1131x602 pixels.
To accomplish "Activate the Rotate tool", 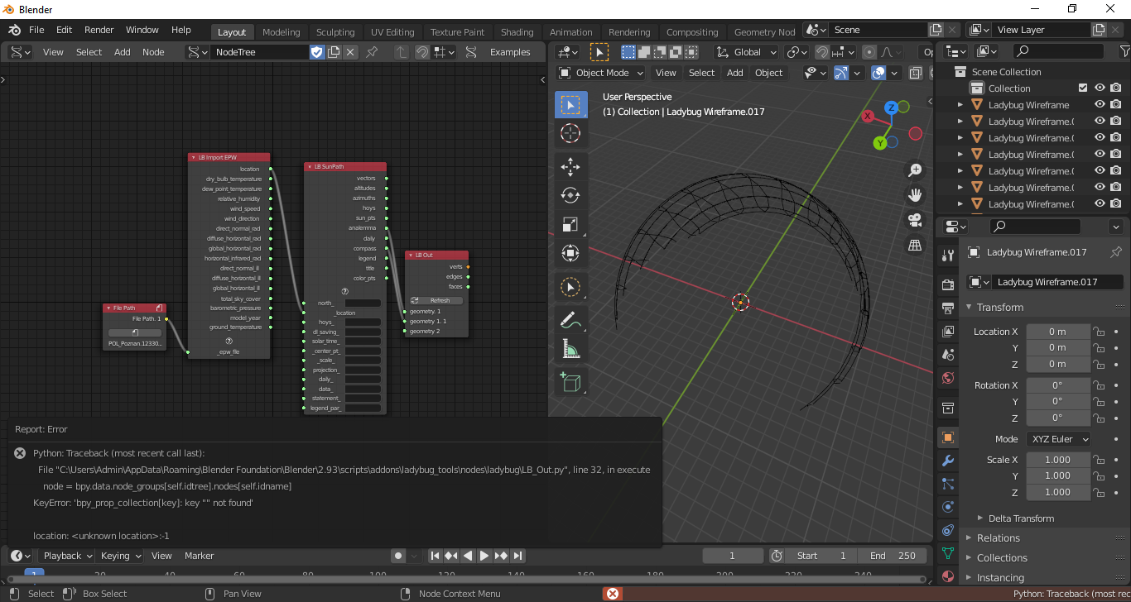I will [570, 195].
